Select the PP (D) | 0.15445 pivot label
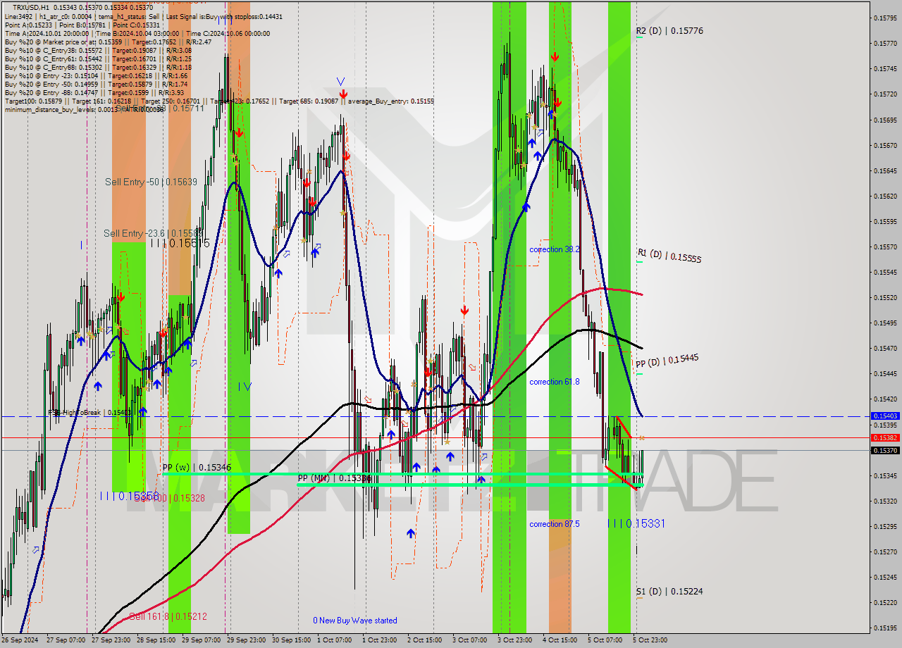 click(x=667, y=361)
